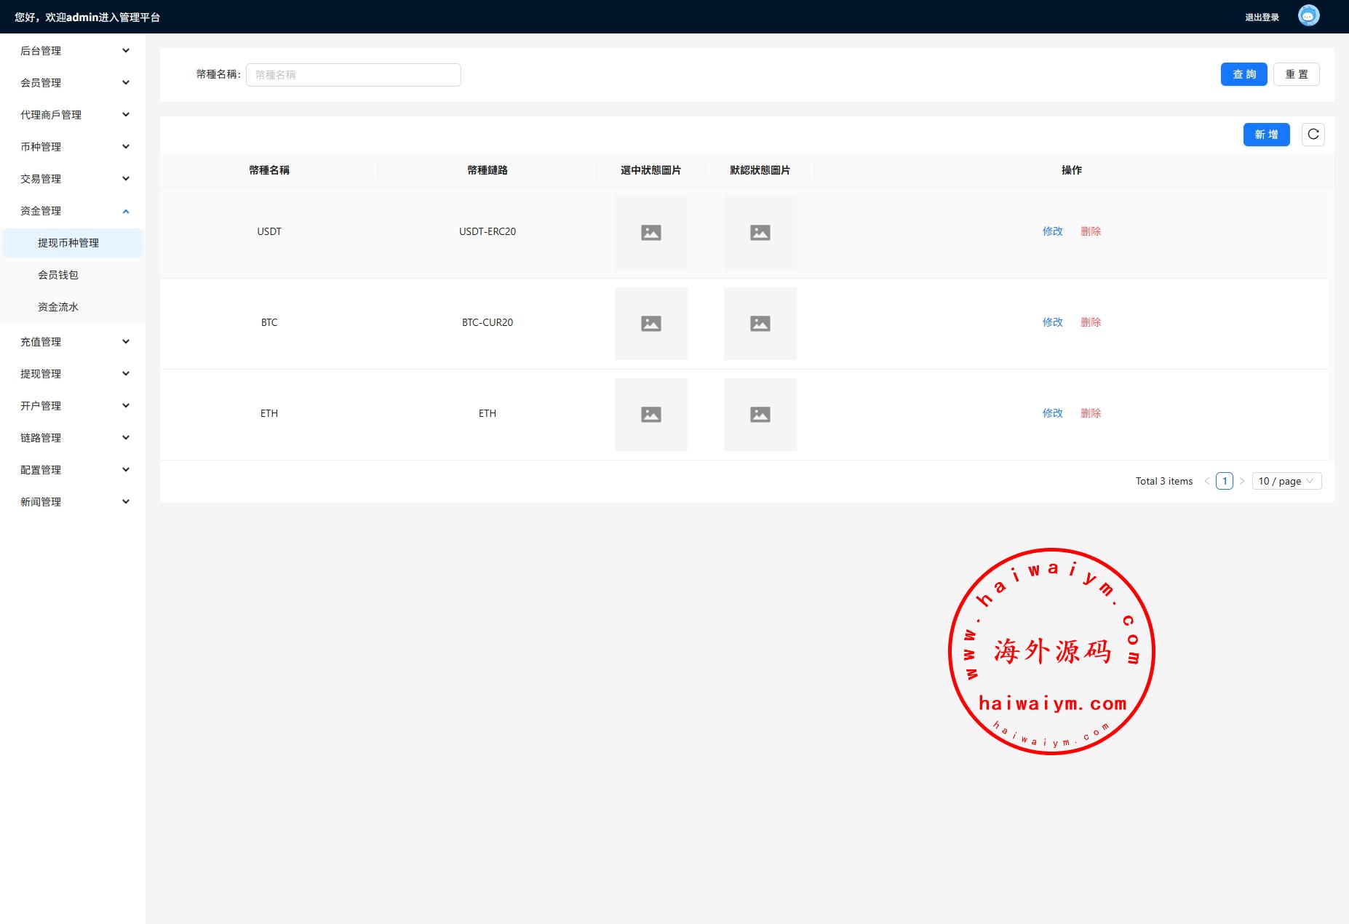Click the refresh icon beside 新增 button
The image size is (1349, 924).
pyautogui.click(x=1313, y=135)
